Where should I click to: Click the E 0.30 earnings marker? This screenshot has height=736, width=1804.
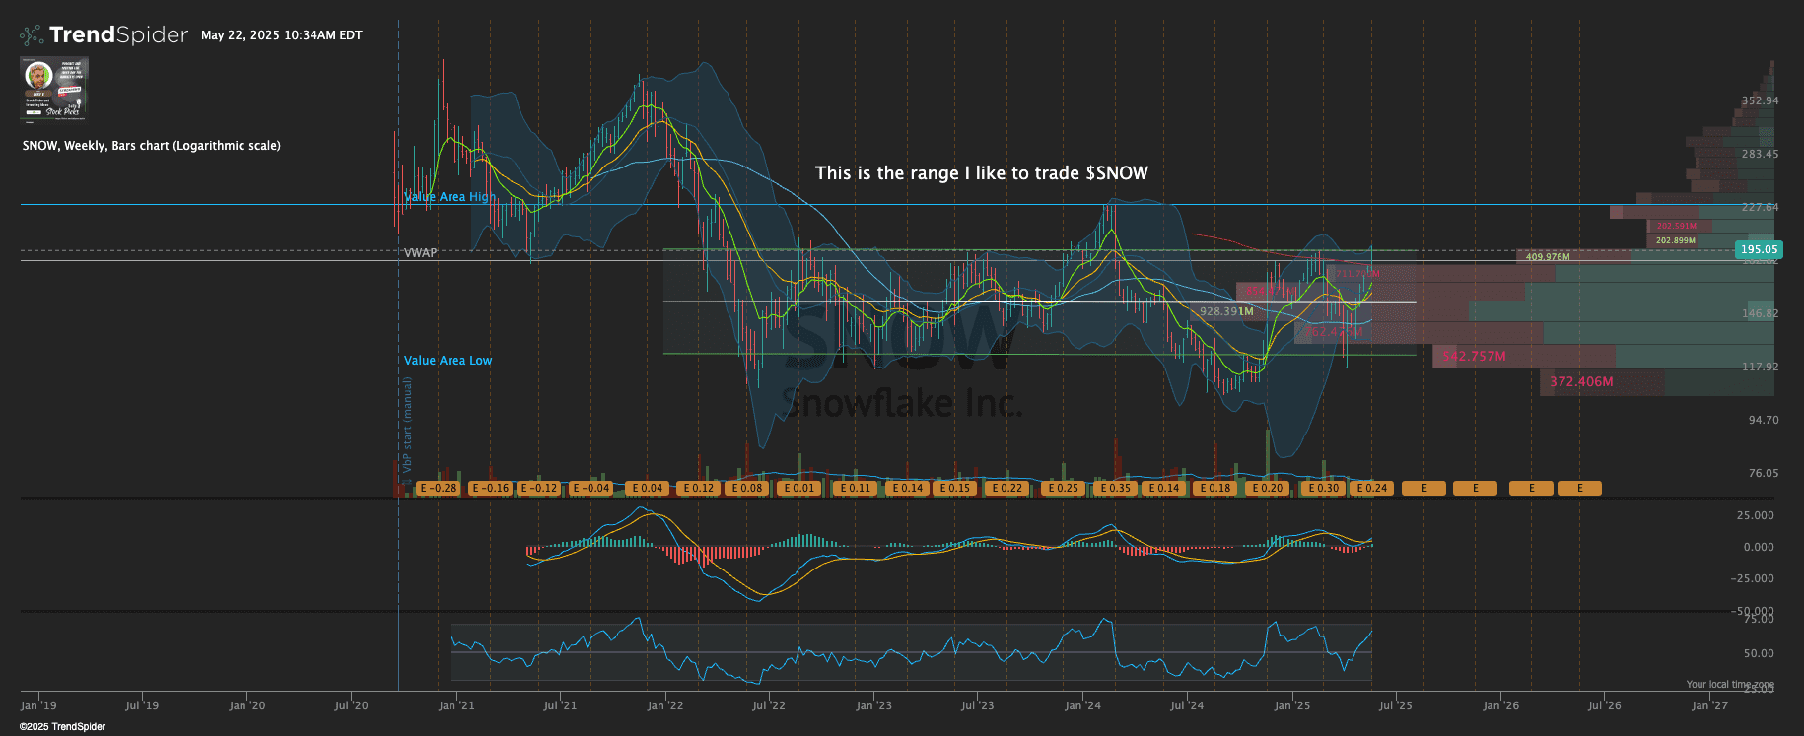point(1324,488)
